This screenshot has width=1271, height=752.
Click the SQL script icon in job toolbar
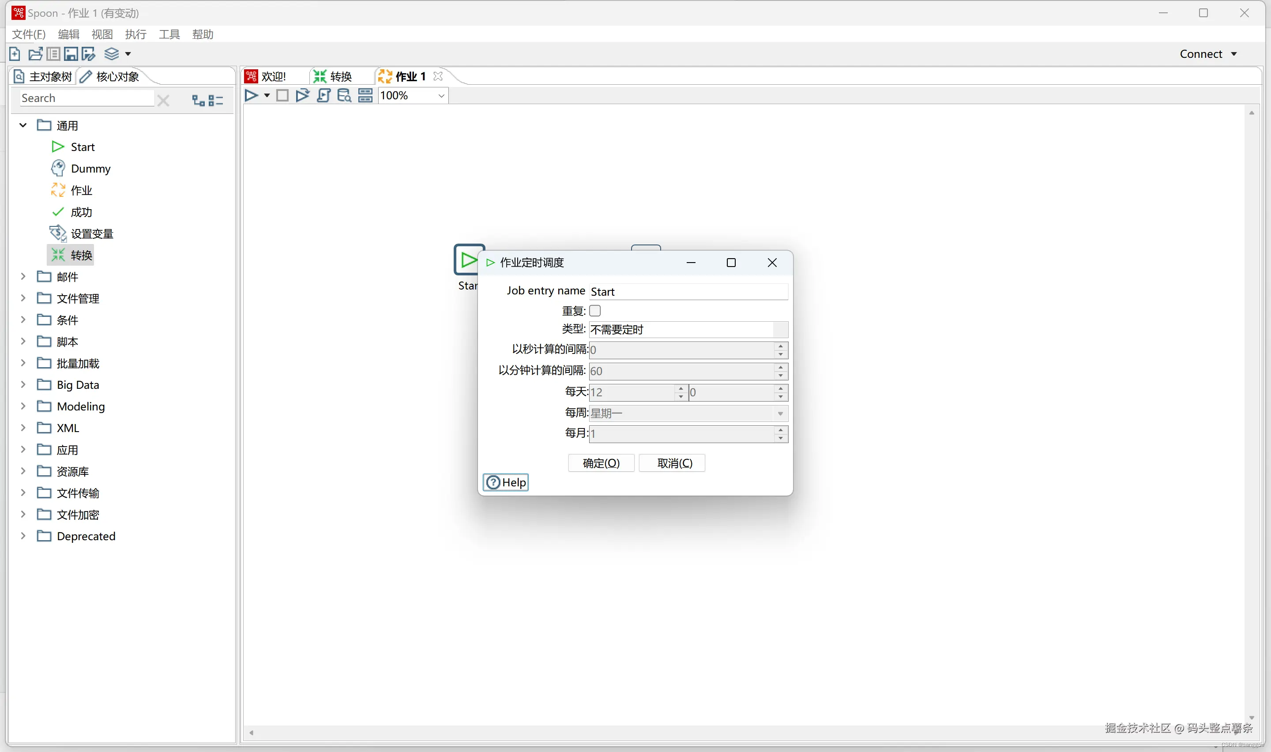[323, 95]
